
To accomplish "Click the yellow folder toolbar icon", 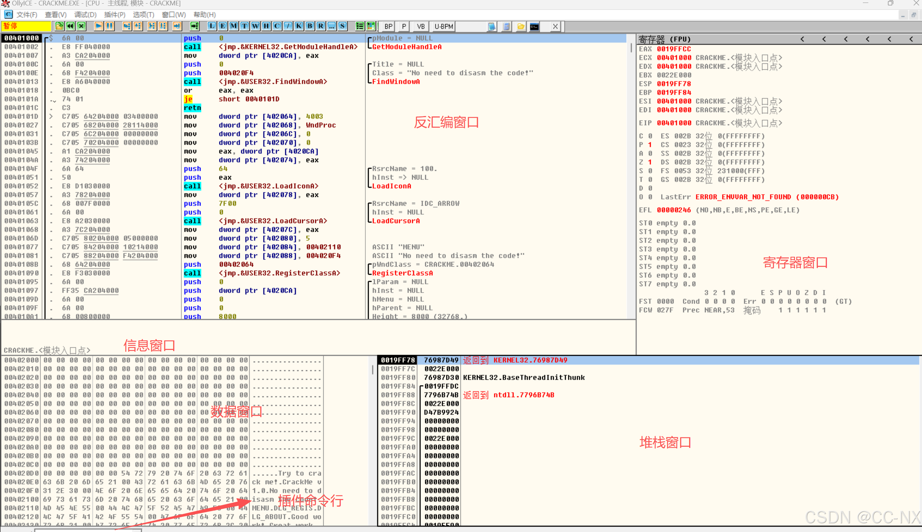I will click(521, 26).
